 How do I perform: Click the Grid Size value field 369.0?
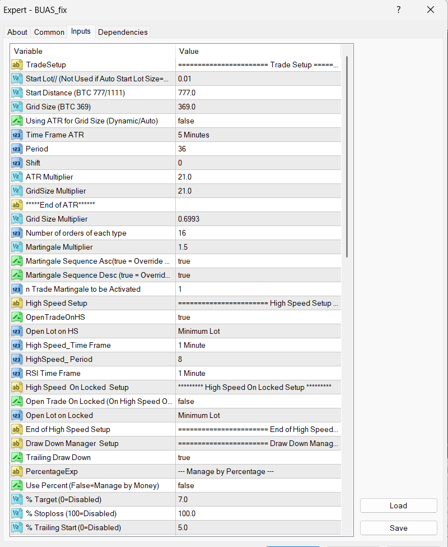coord(258,107)
